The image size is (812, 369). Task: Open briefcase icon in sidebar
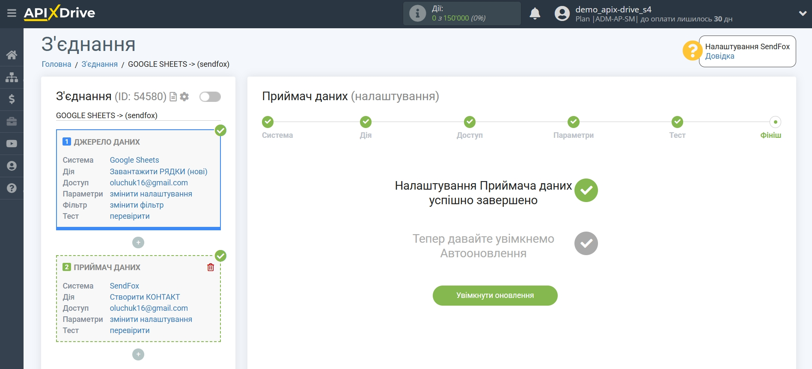tap(12, 122)
